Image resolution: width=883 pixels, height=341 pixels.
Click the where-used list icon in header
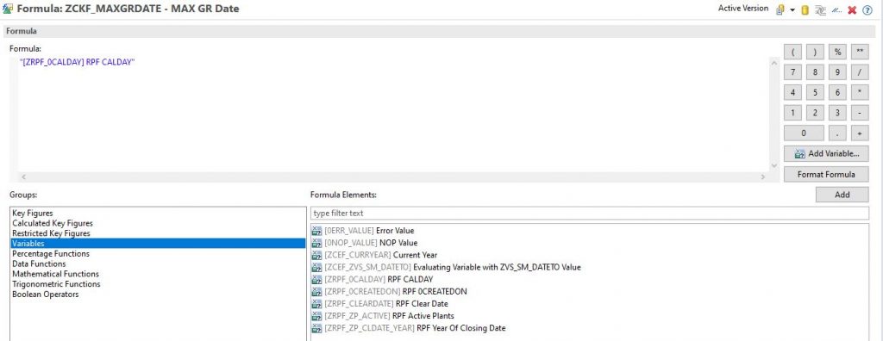[821, 9]
